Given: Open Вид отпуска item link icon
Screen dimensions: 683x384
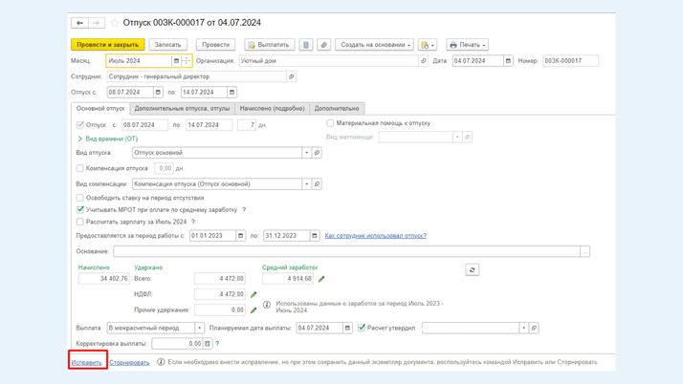Looking at the screenshot, I should [x=318, y=153].
